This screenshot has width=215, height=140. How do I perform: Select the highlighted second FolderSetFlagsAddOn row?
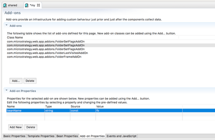click(x=111, y=45)
